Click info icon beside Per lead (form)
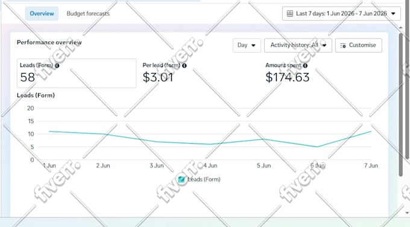This screenshot has height=227, width=410. pyautogui.click(x=184, y=66)
